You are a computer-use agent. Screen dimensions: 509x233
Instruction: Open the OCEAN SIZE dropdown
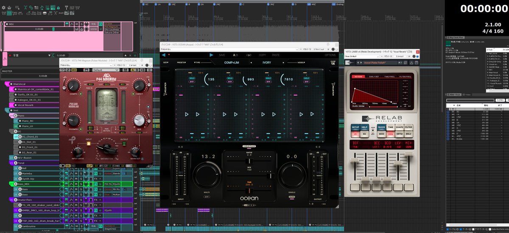(165, 62)
